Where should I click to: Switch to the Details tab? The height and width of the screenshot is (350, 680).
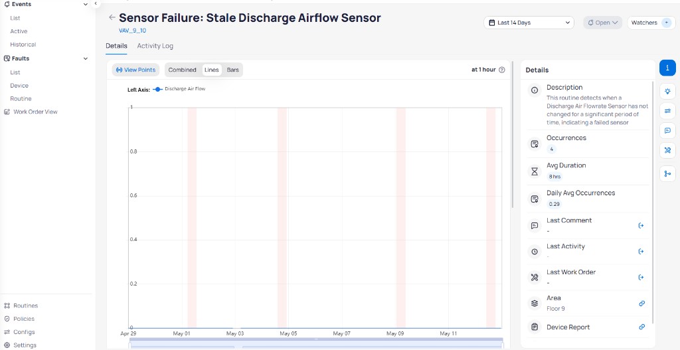pyautogui.click(x=116, y=46)
